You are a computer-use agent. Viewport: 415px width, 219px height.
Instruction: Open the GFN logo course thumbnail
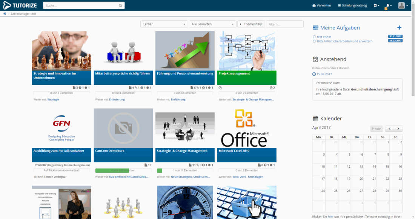(61, 128)
